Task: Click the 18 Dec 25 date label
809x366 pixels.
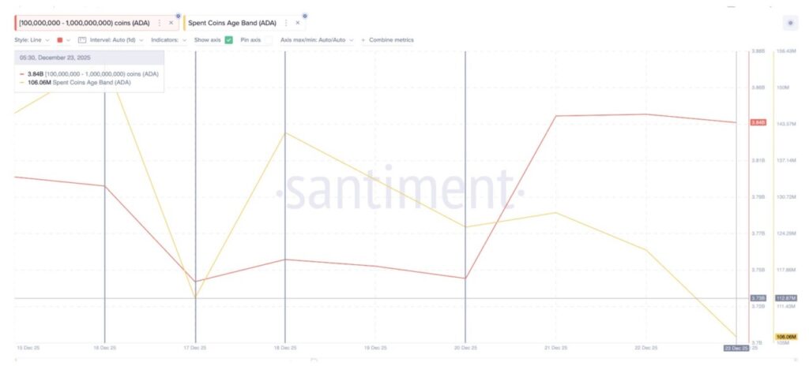Action: click(x=284, y=347)
